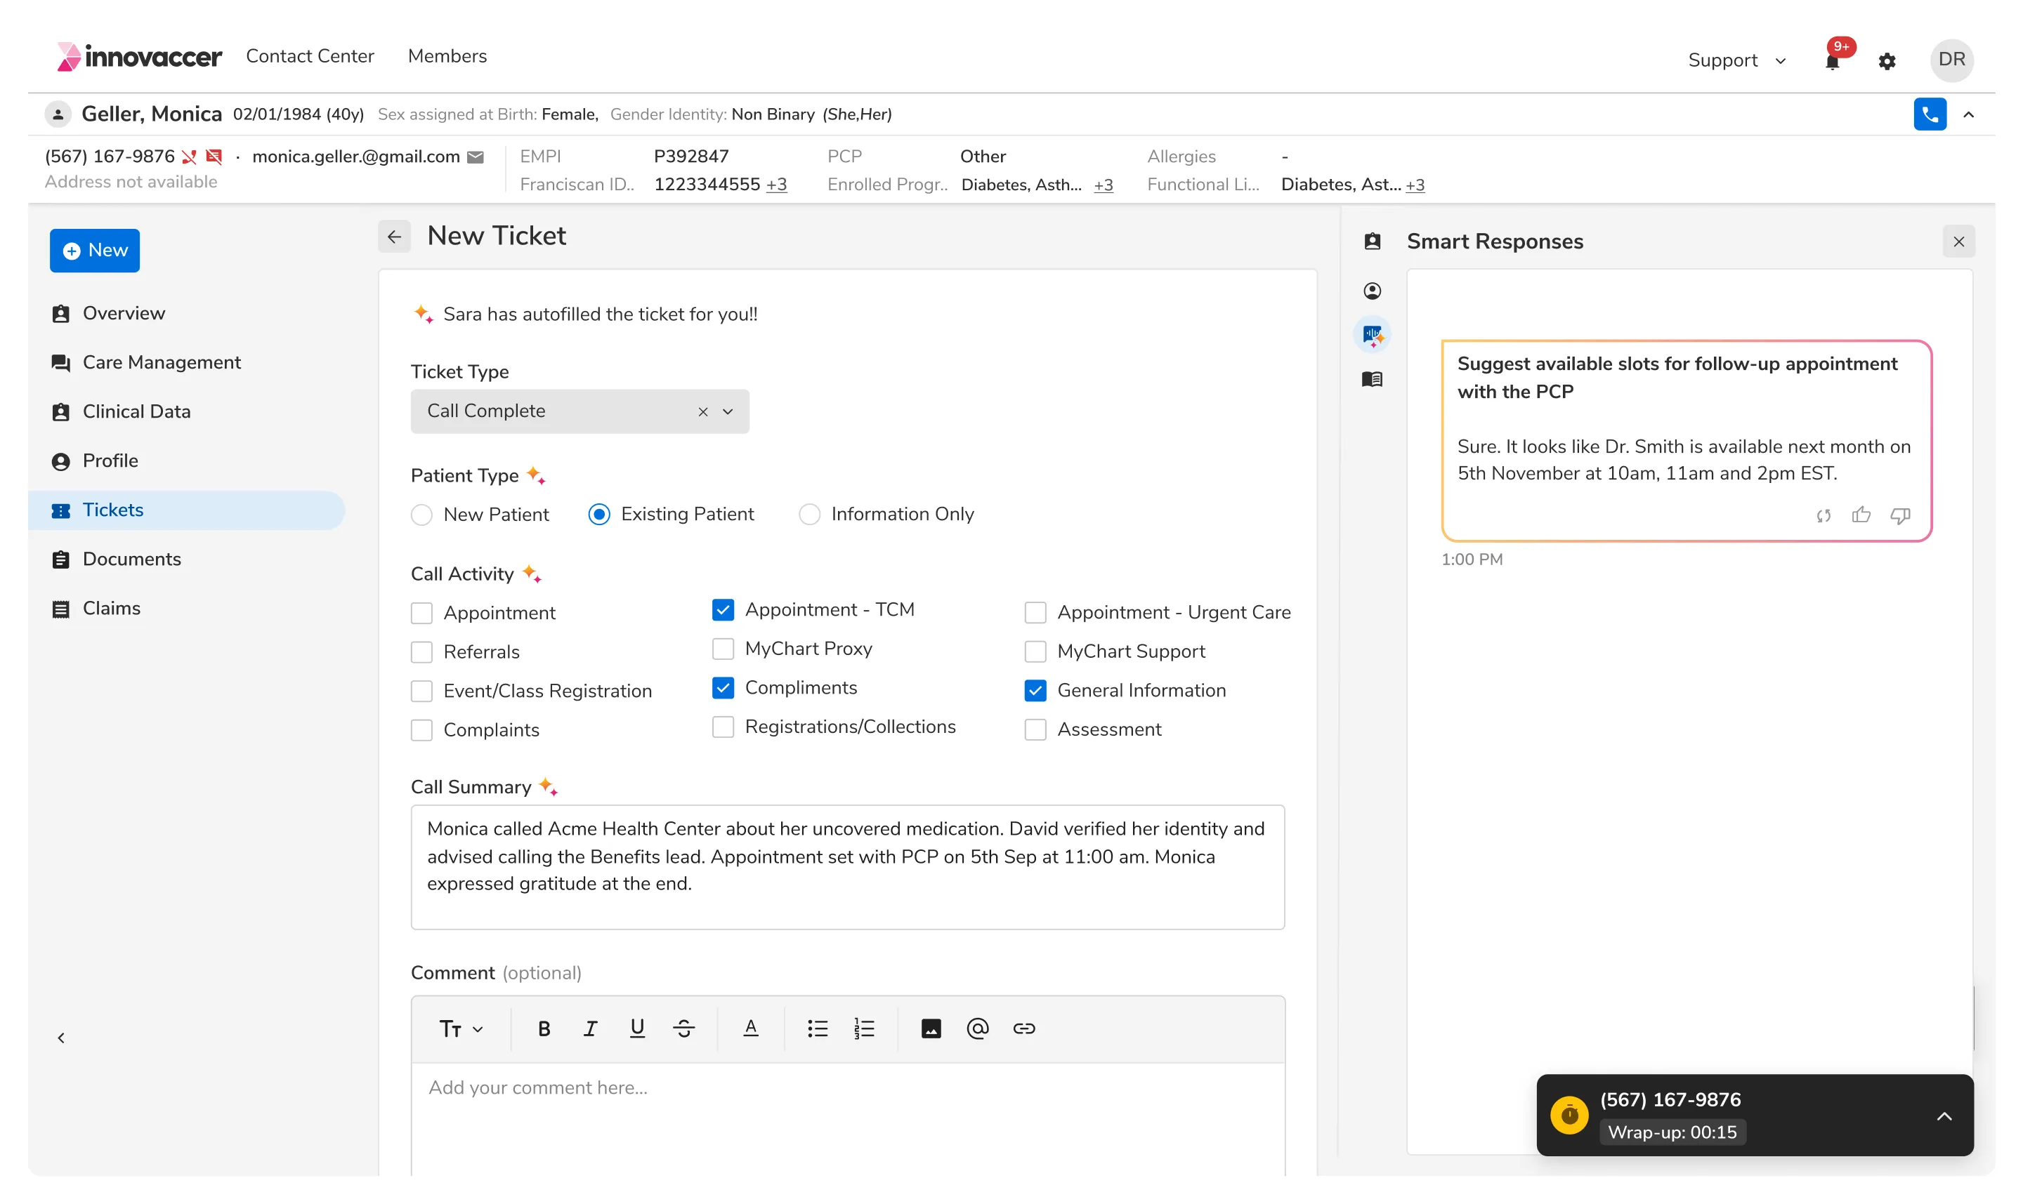Check the Appointment checkbox
2023x1204 pixels.
pyautogui.click(x=421, y=614)
